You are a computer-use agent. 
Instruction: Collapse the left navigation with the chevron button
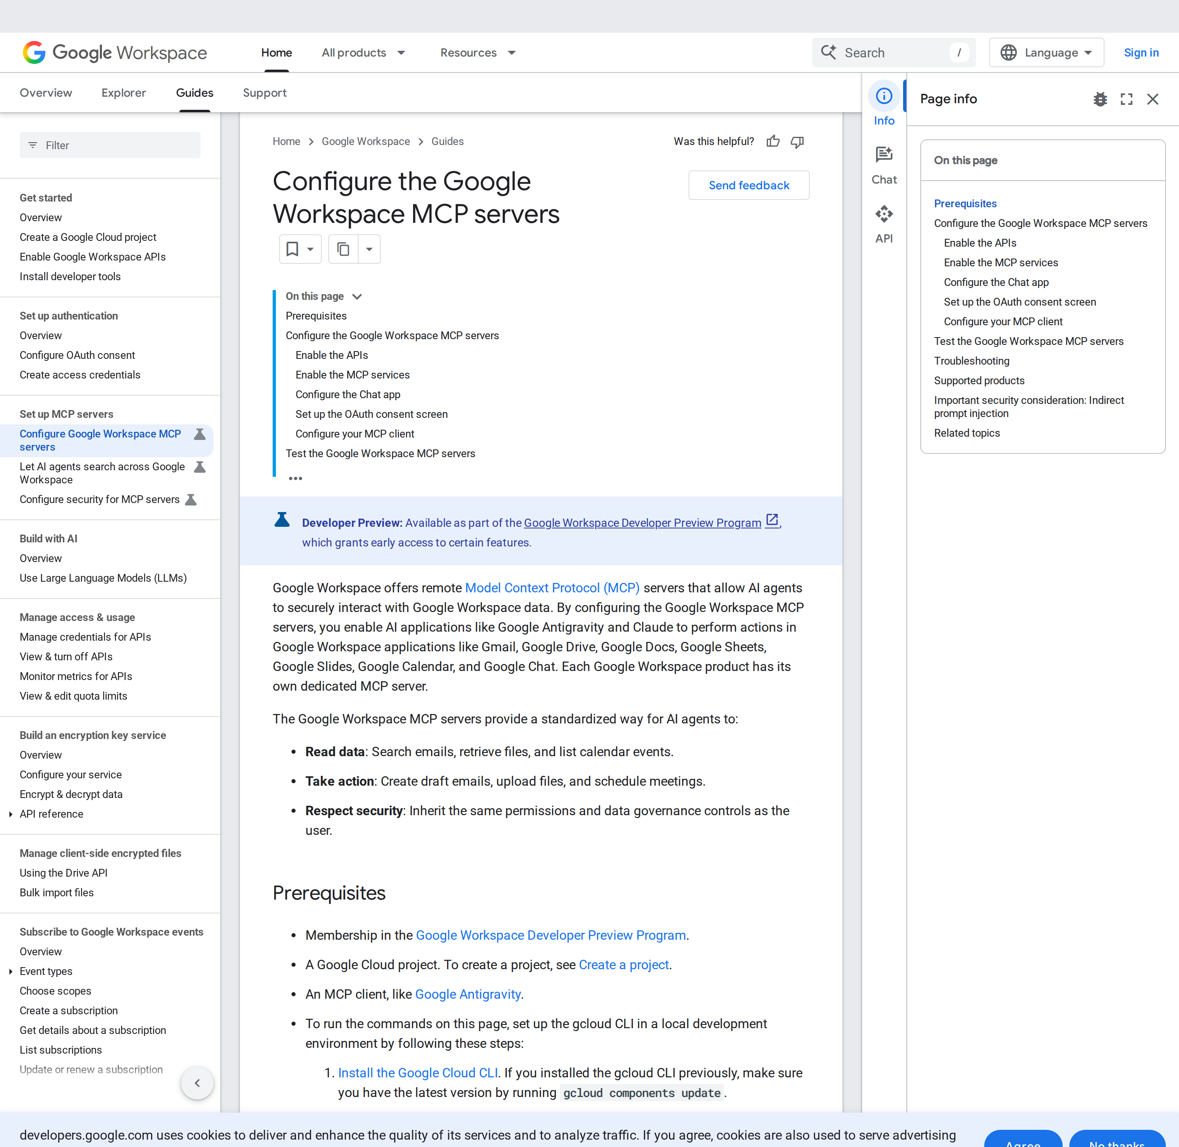[197, 1083]
